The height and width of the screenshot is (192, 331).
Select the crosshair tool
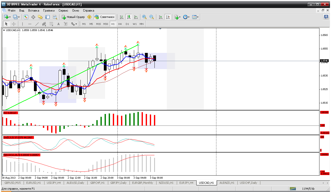(14, 24)
